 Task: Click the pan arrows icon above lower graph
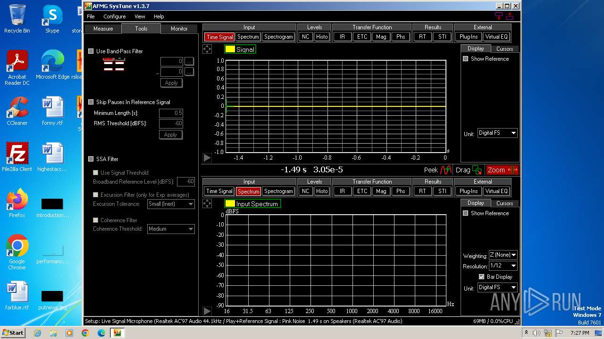(207, 203)
